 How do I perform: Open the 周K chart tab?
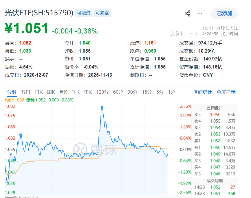click(x=51, y=92)
